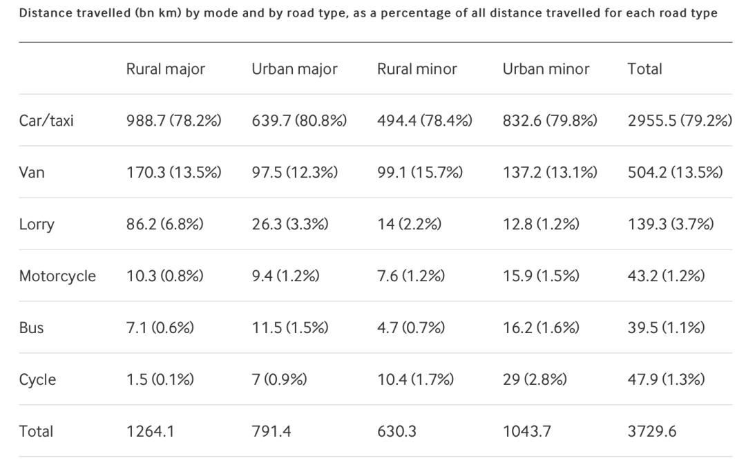
Task: Click the Urban major column header
Action: [x=294, y=69]
